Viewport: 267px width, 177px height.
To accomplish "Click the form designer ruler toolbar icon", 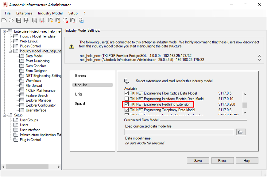I will (81, 21).
